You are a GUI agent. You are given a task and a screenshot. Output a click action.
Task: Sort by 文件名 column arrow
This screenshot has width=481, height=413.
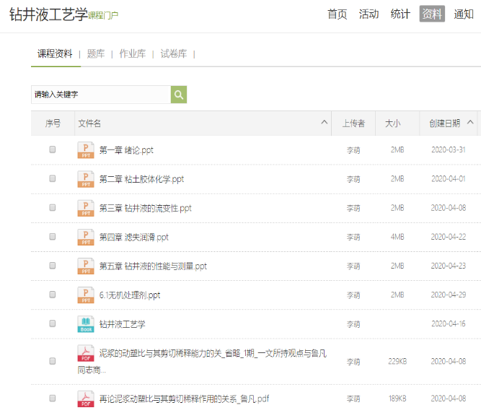(325, 123)
